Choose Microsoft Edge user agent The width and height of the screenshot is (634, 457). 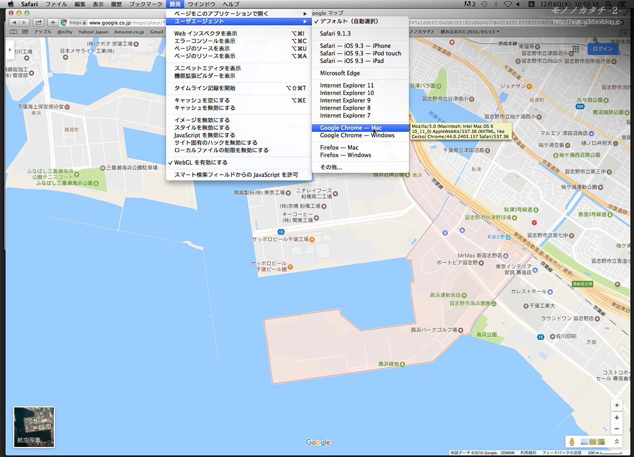tap(361, 73)
